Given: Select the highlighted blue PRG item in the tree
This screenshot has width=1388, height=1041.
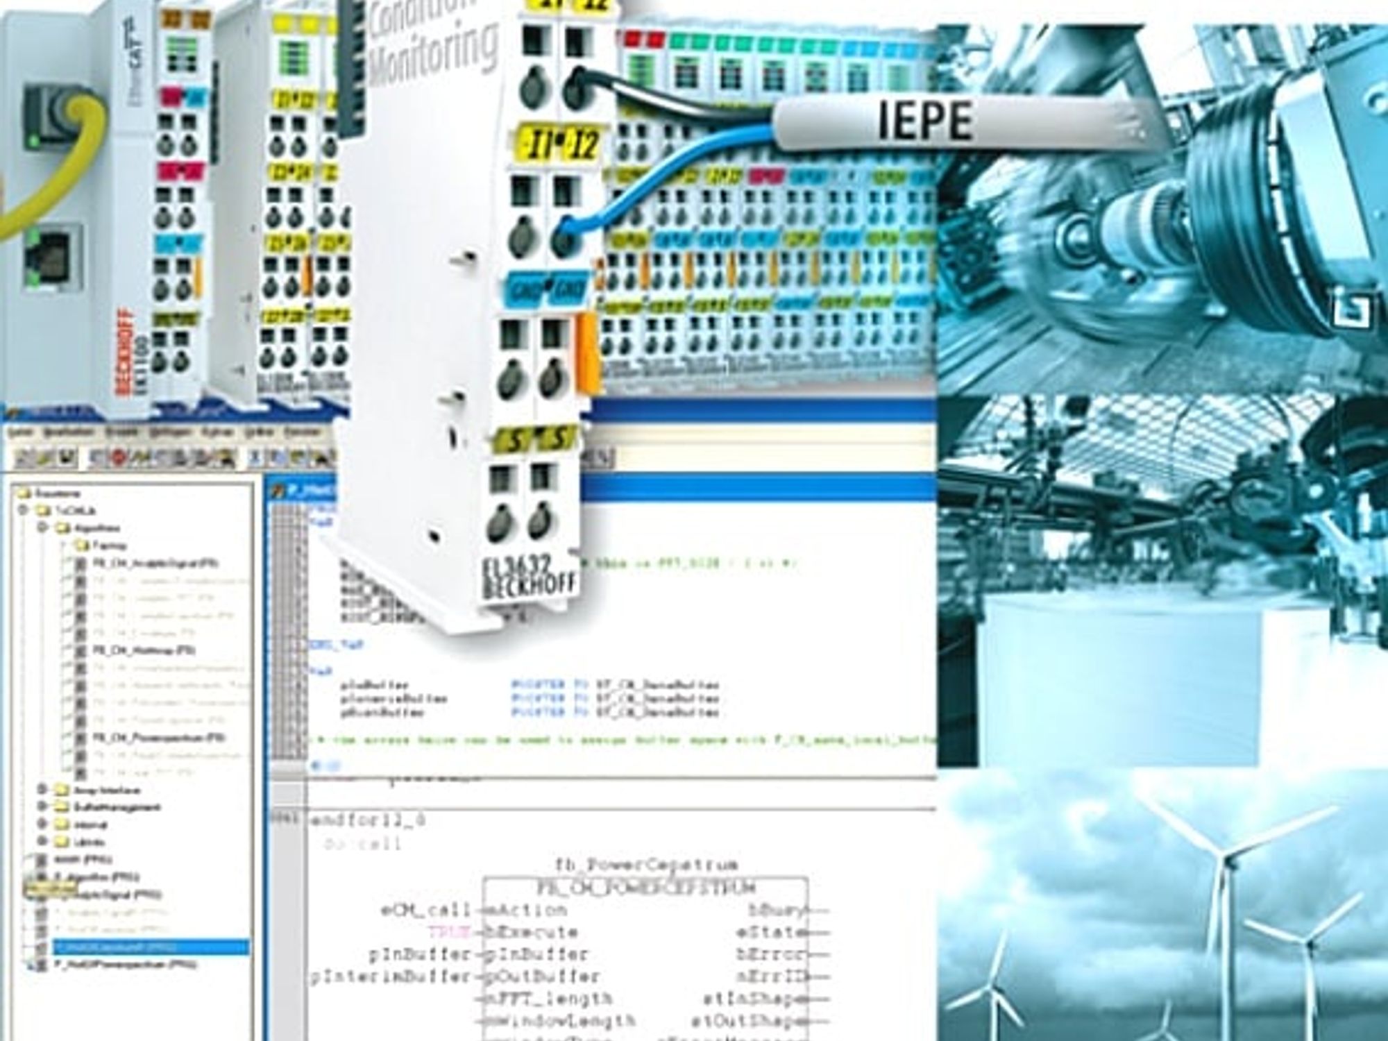Looking at the screenshot, I should click(151, 947).
